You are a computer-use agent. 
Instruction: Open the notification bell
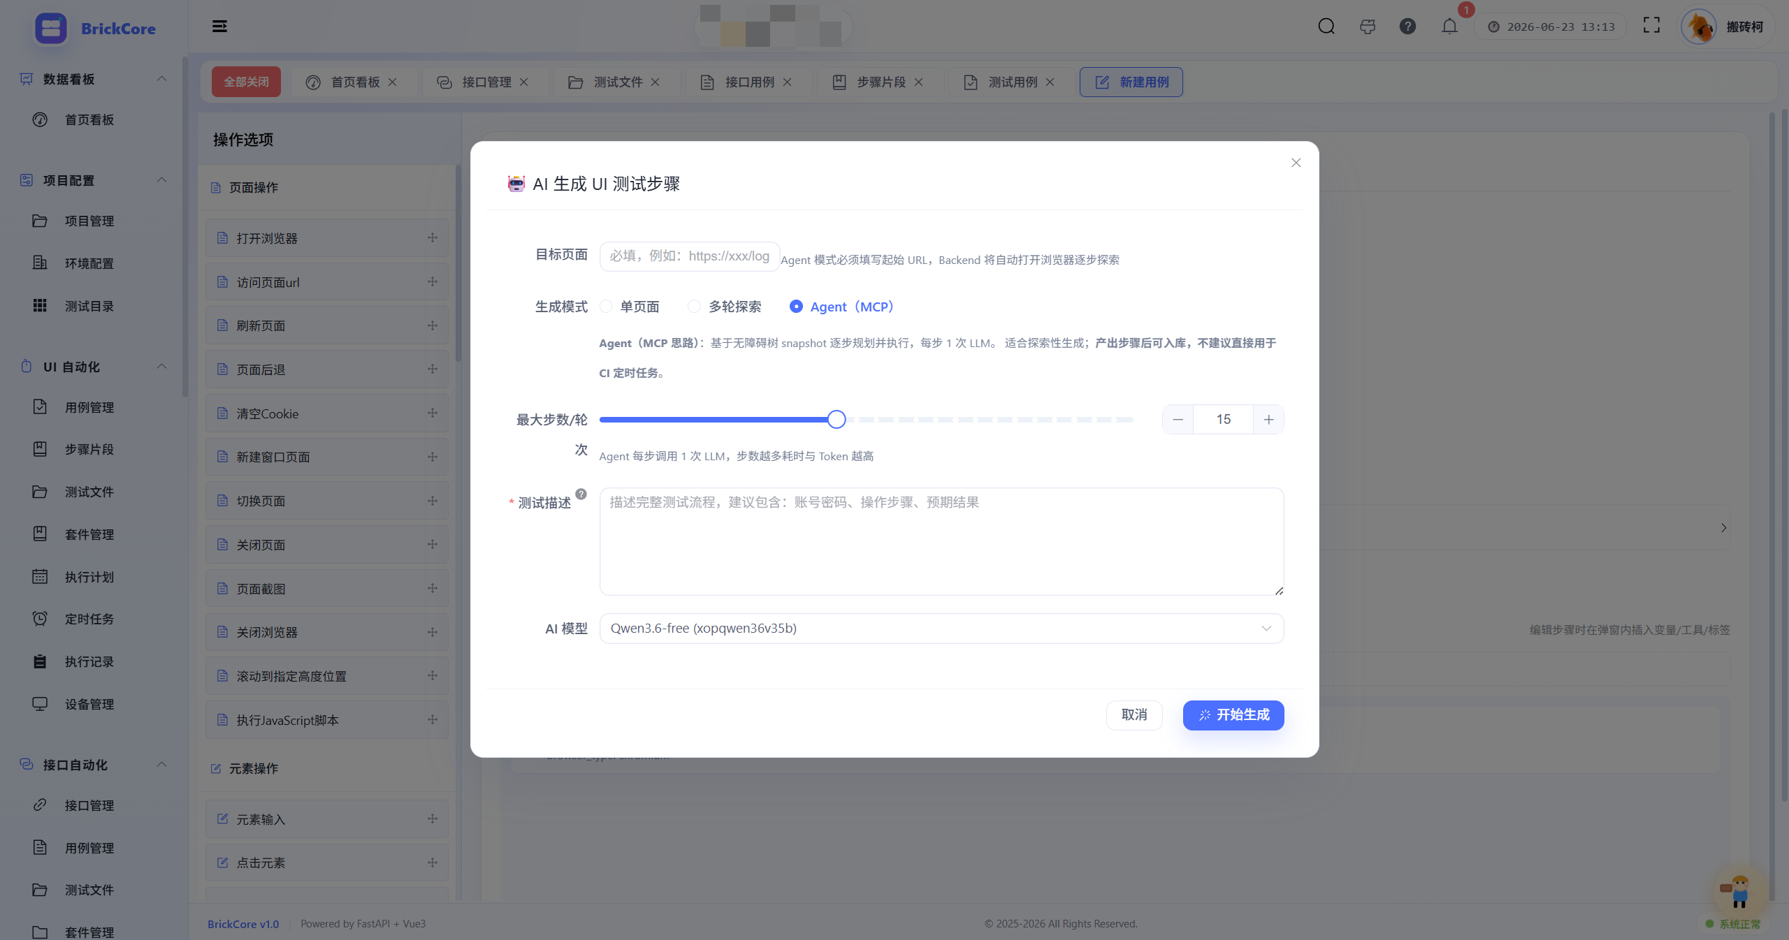click(1449, 27)
